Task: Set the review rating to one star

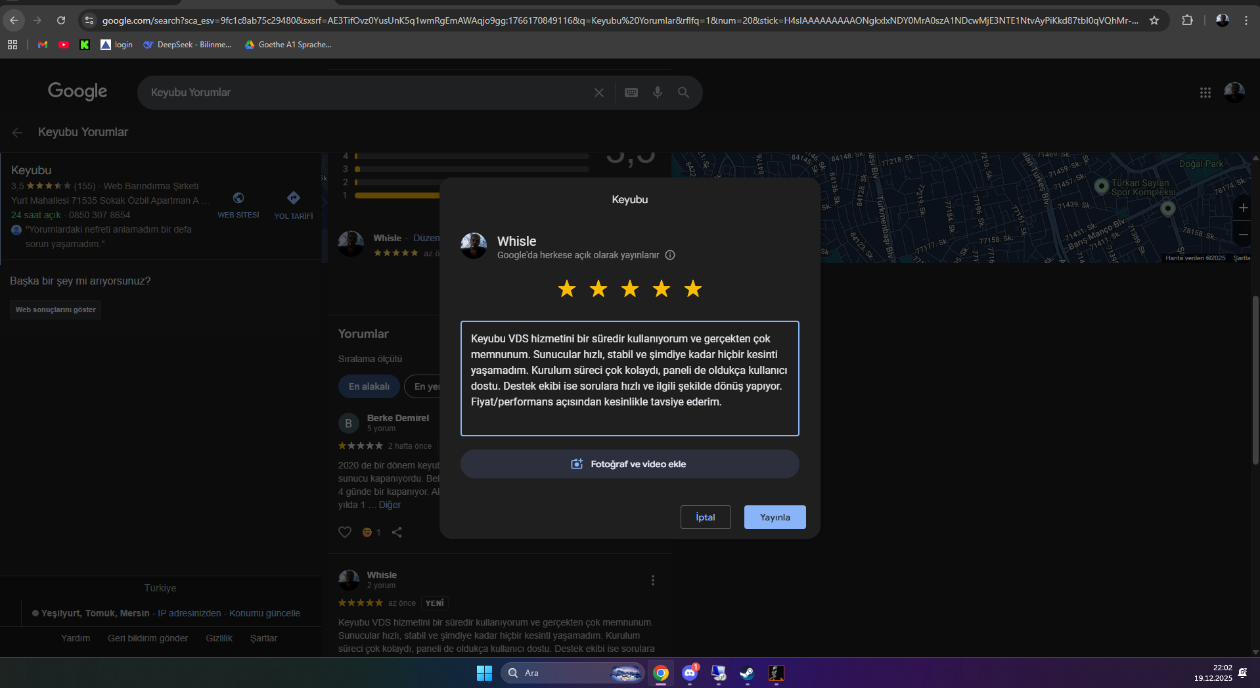Action: tap(567, 288)
